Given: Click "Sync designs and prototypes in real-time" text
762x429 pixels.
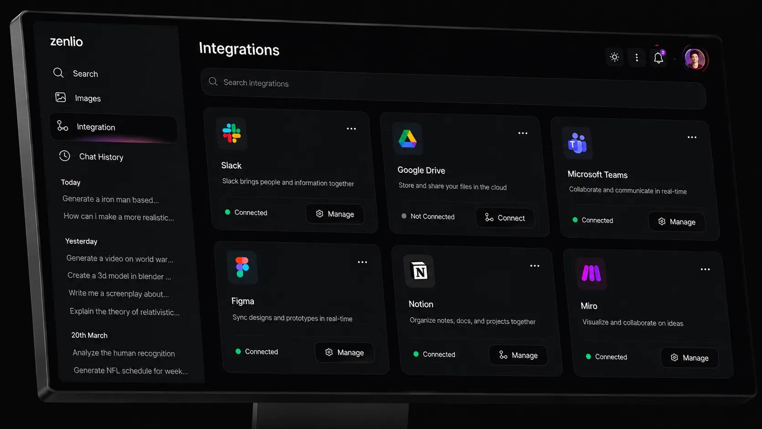Looking at the screenshot, I should pos(293,318).
